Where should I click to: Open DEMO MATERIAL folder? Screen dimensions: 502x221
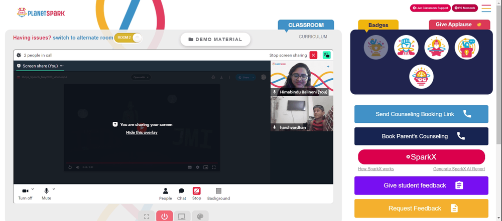[x=215, y=39]
